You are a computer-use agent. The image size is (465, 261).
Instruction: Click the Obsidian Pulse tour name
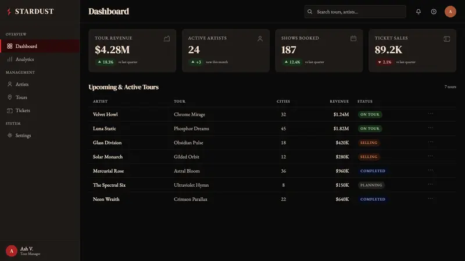188,143
